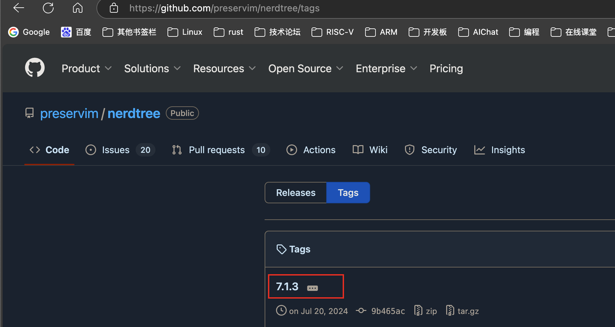Expand the Product dropdown
Screen dimensions: 615x327
click(81, 68)
